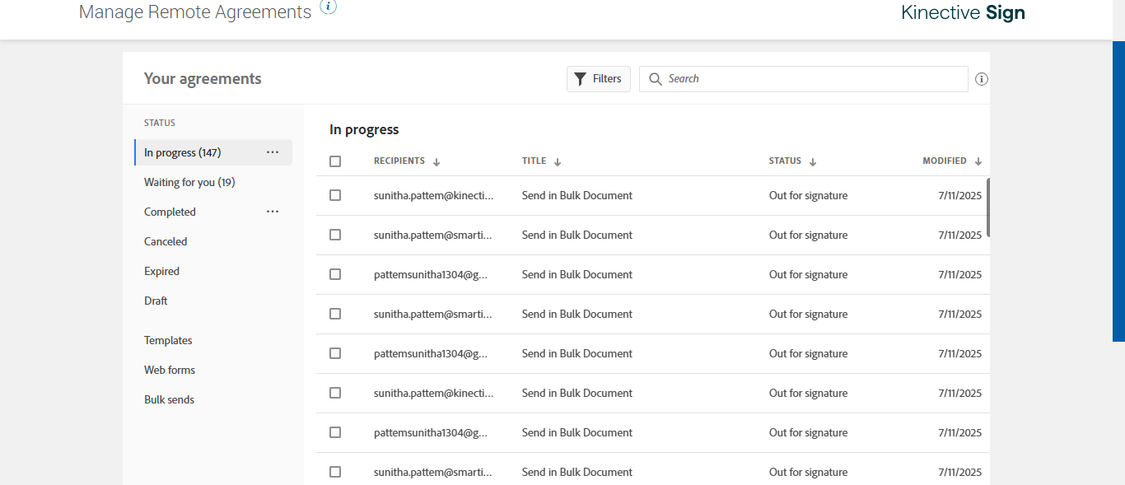Sort by Recipients column arrow

(x=436, y=162)
